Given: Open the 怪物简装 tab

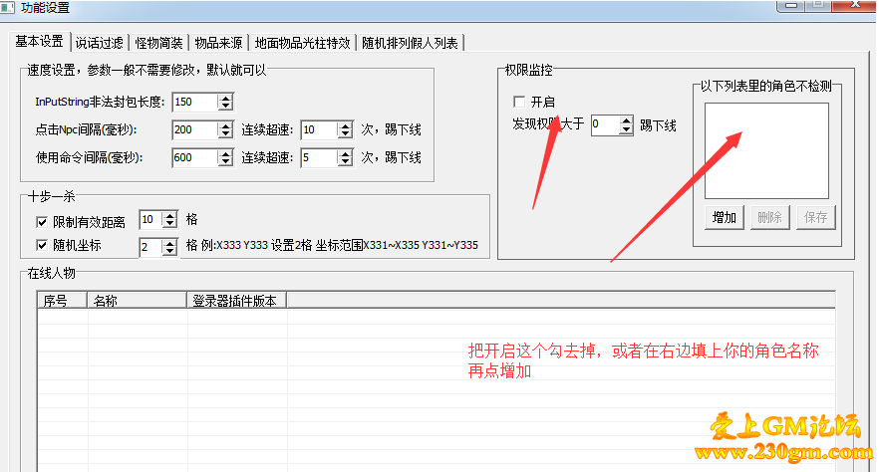Looking at the screenshot, I should tap(158, 43).
